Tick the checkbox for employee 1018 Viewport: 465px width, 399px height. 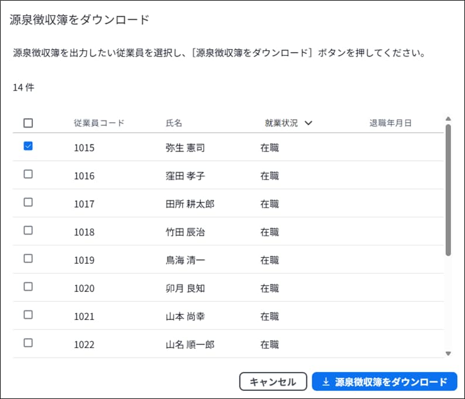[28, 231]
